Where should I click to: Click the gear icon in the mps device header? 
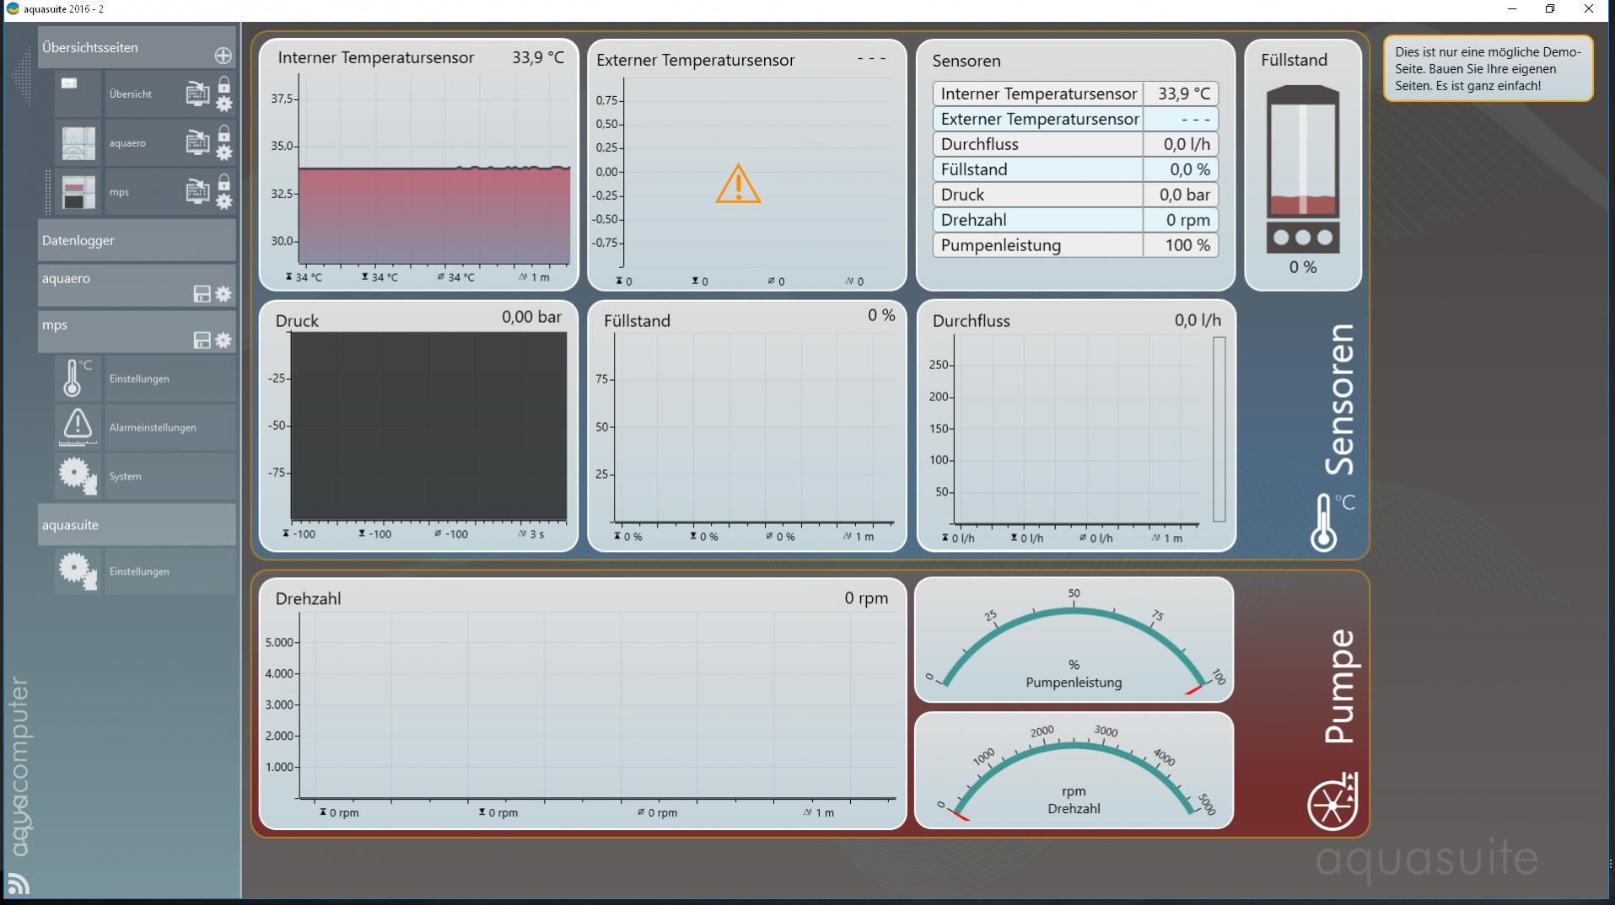(x=223, y=340)
